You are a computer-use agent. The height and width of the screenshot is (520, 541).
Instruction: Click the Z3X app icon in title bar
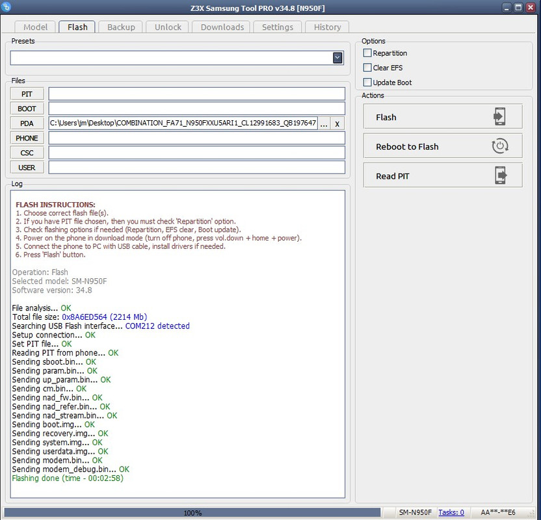[x=6, y=6]
